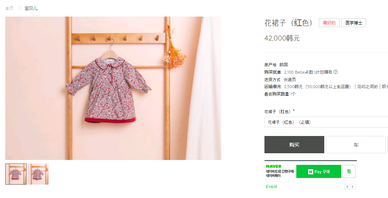
Task: Click the Event previous arrow icon
Action: pos(347,187)
